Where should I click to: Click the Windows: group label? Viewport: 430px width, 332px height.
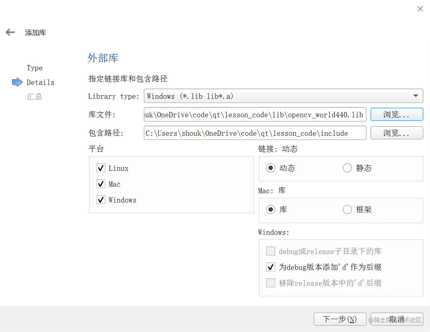point(274,232)
